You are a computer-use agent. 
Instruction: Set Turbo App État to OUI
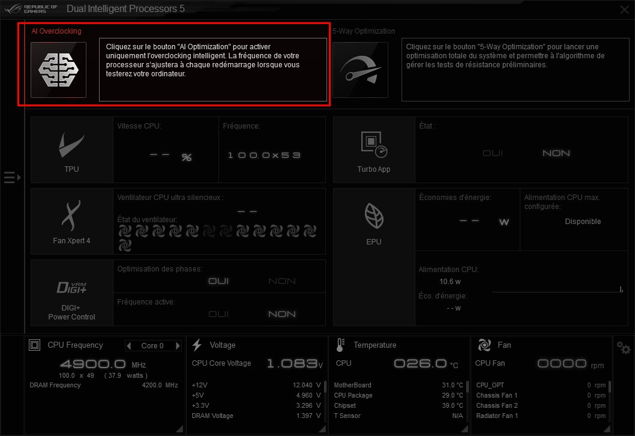click(493, 153)
